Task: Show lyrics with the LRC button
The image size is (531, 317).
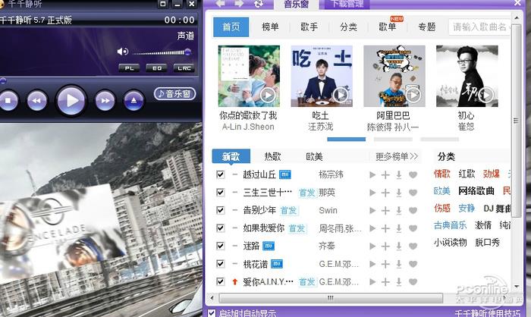Action: [x=183, y=68]
